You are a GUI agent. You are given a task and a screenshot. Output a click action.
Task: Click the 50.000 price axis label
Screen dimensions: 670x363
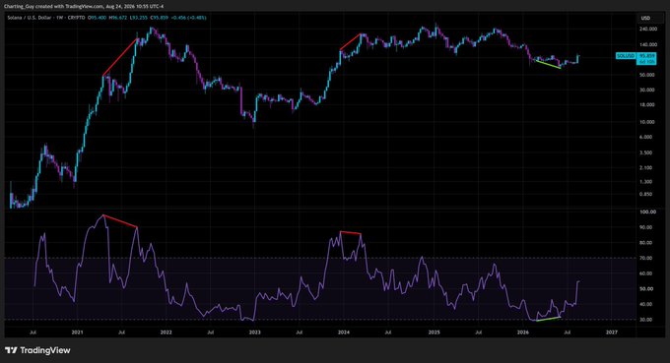tap(647, 75)
